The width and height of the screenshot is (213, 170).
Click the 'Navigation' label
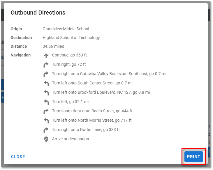pyautogui.click(x=21, y=55)
